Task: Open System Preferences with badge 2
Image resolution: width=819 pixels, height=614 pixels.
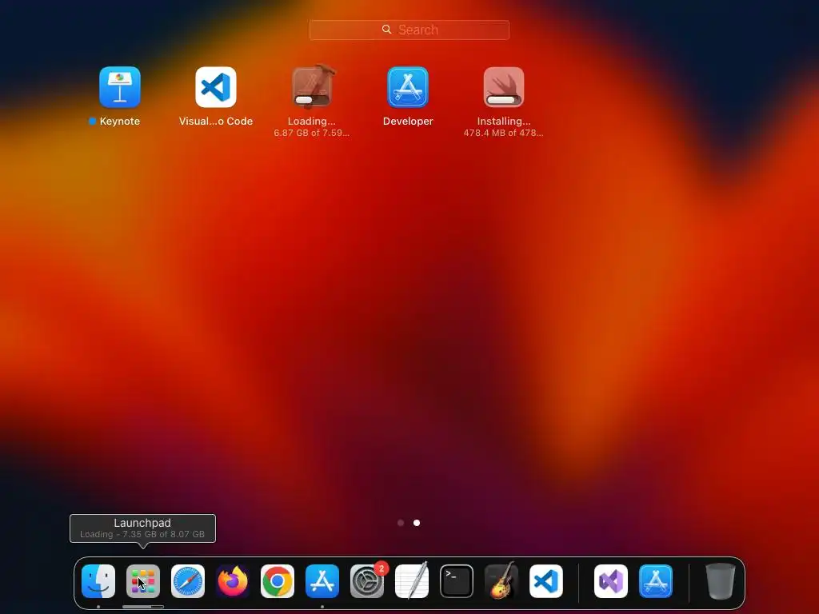Action: tap(367, 581)
